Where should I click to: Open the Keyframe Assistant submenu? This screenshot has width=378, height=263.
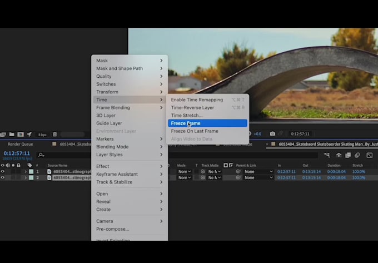click(x=130, y=174)
